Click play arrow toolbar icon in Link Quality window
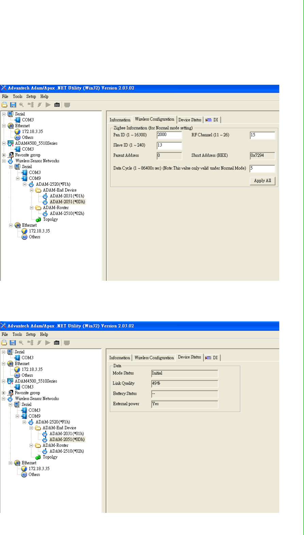The image size is (304, 535). pos(48,343)
